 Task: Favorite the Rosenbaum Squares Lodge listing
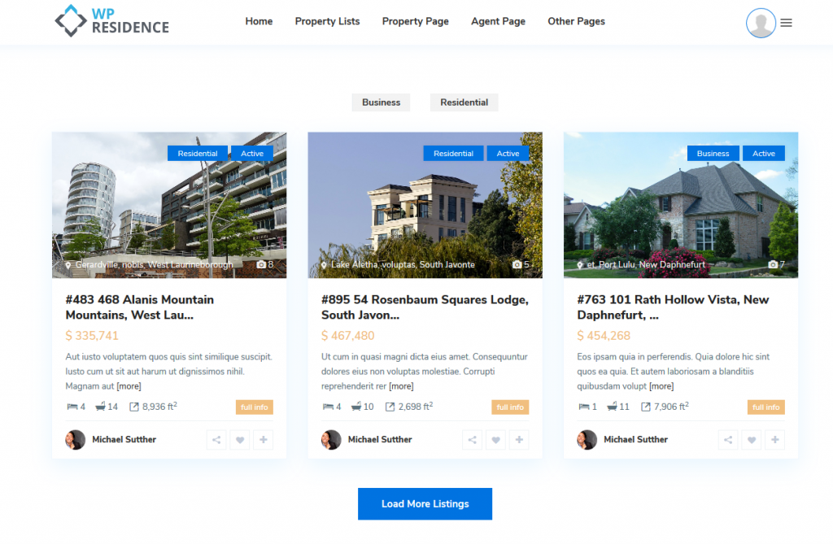(x=495, y=440)
